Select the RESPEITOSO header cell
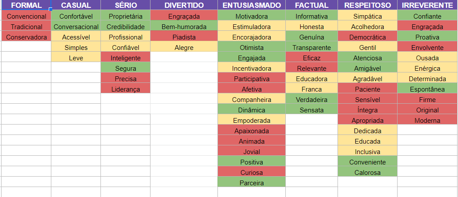This screenshot has height=197, width=458. pyautogui.click(x=367, y=5)
